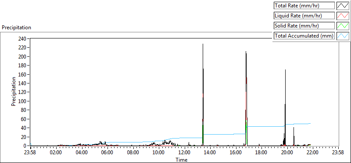
Task: Click the 22:00 time label
Action: 313,153
